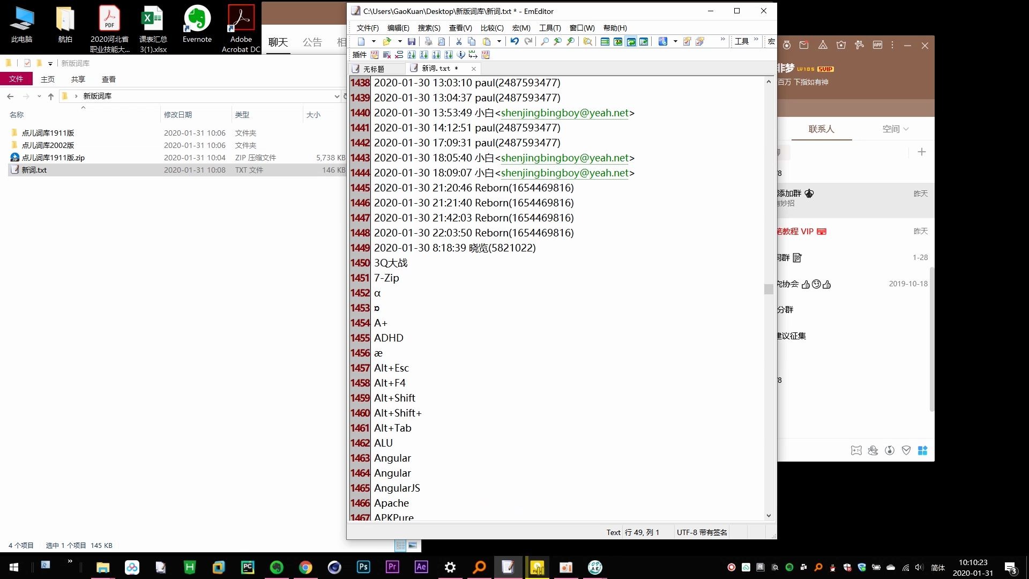Image resolution: width=1029 pixels, height=579 pixels.
Task: Click the APP icon in QQ header
Action: (877, 45)
